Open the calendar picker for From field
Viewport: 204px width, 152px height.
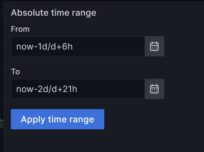(154, 46)
